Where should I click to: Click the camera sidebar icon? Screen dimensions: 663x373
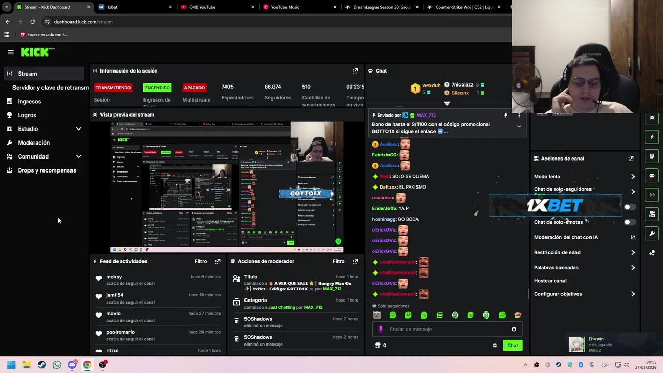(652, 214)
